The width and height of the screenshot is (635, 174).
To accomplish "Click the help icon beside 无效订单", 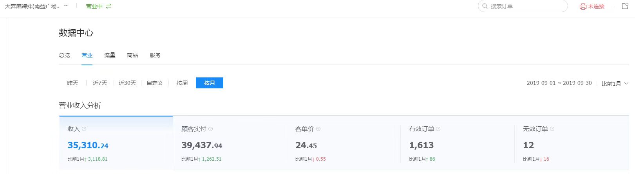I will pyautogui.click(x=552, y=129).
